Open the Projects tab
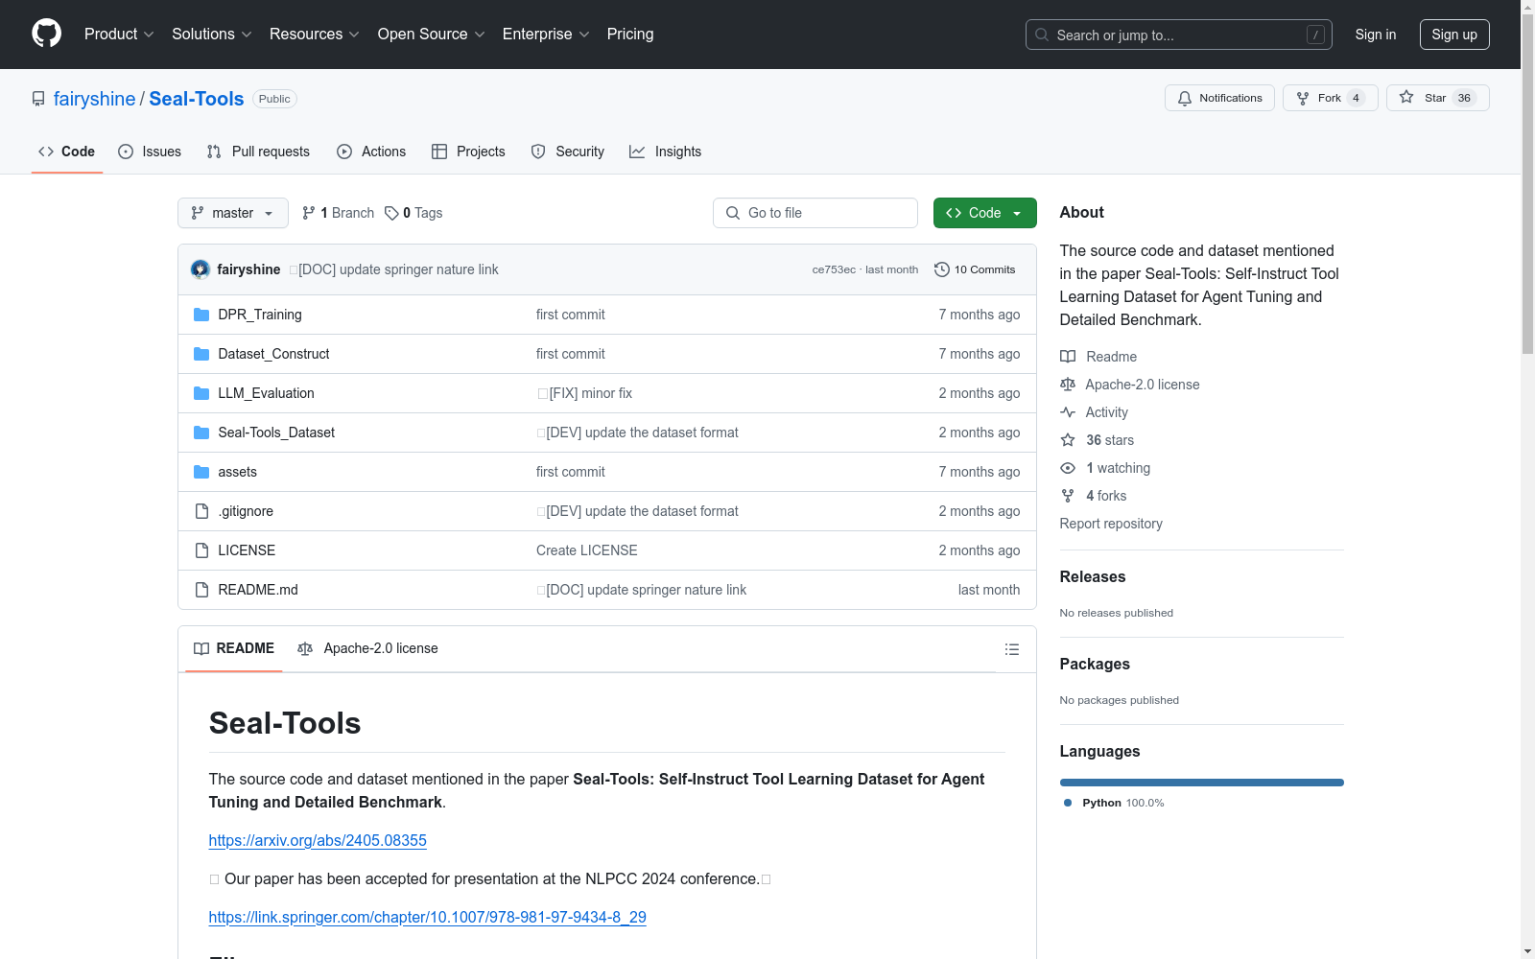The height and width of the screenshot is (959, 1535). pos(468,152)
